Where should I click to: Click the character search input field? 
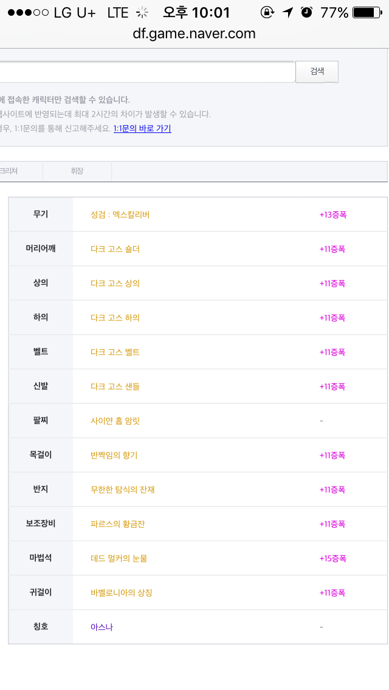coord(146,72)
